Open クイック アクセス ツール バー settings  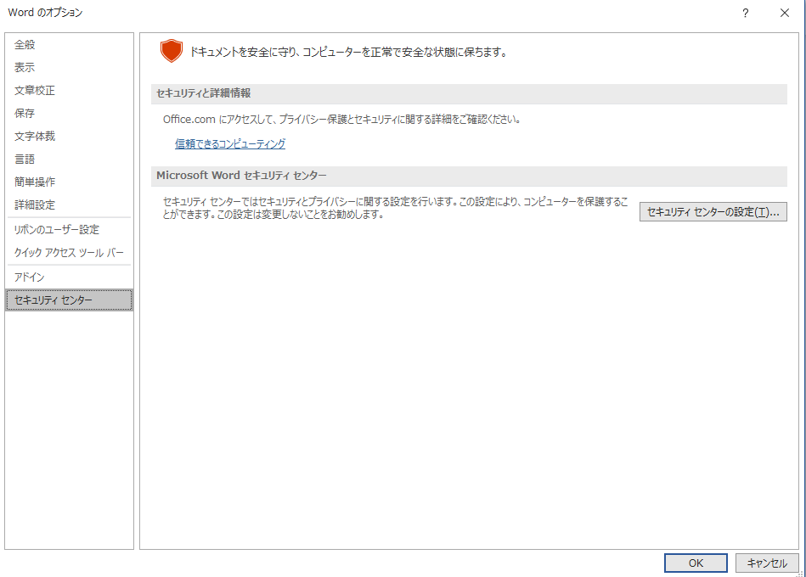tap(69, 253)
